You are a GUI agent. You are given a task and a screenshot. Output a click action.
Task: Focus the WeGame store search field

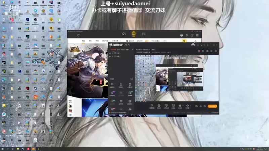coord(172,41)
